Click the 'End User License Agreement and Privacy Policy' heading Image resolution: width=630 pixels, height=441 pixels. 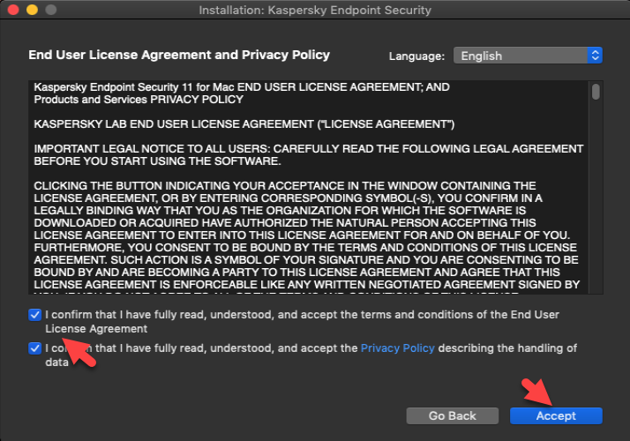click(179, 55)
